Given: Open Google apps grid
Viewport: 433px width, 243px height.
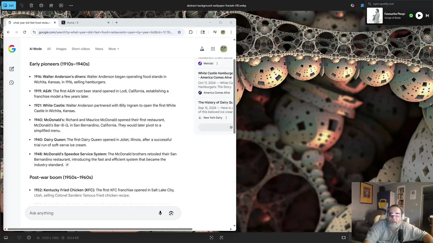Looking at the screenshot, I should click(213, 49).
